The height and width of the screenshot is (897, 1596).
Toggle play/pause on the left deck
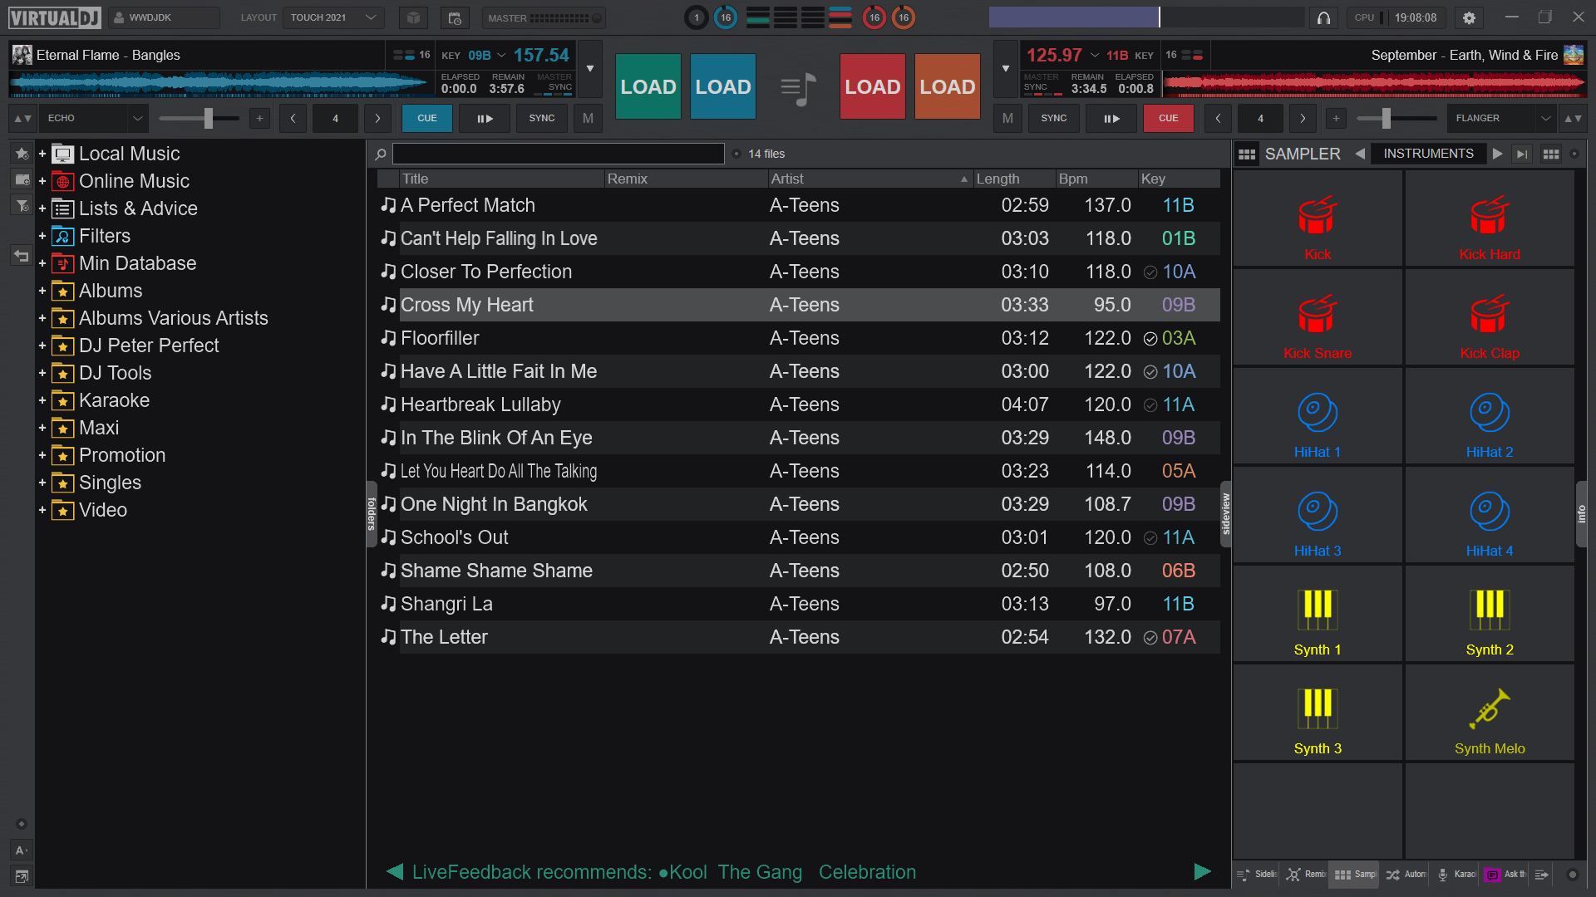pos(485,119)
